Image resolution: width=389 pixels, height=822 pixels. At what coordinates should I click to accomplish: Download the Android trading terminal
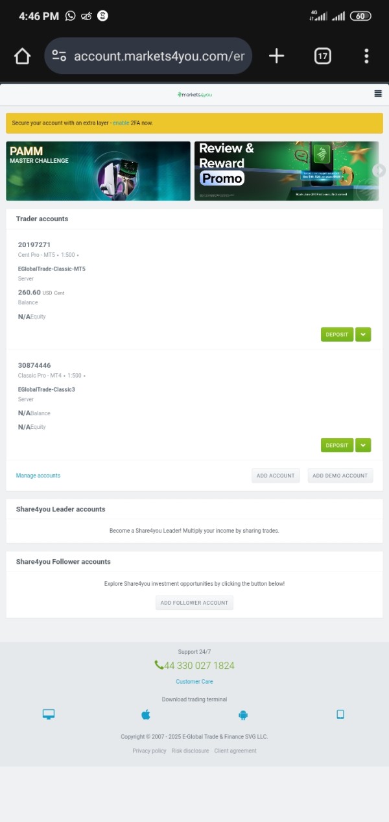(243, 714)
